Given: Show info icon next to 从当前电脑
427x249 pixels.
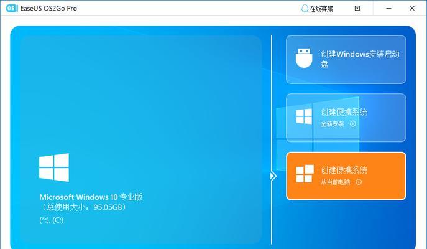Looking at the screenshot, I should 359,182.
